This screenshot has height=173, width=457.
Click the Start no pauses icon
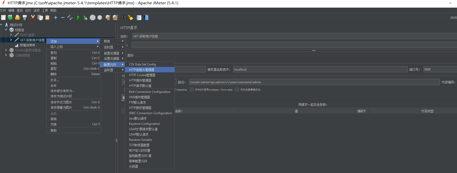pos(85,18)
